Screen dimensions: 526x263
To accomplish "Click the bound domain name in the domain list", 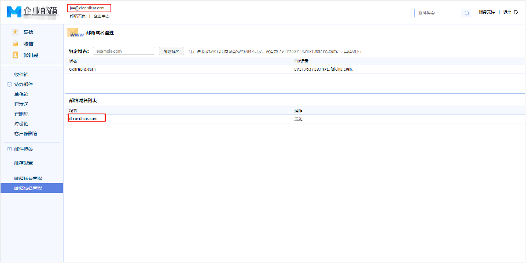I will [83, 119].
